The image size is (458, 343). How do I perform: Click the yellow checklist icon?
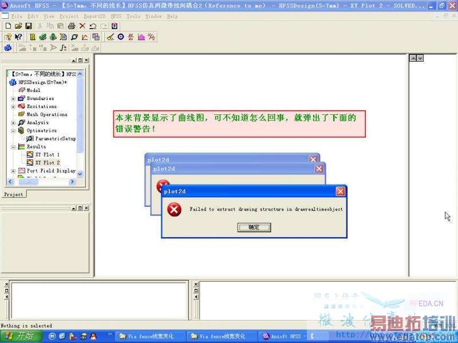coord(33,37)
